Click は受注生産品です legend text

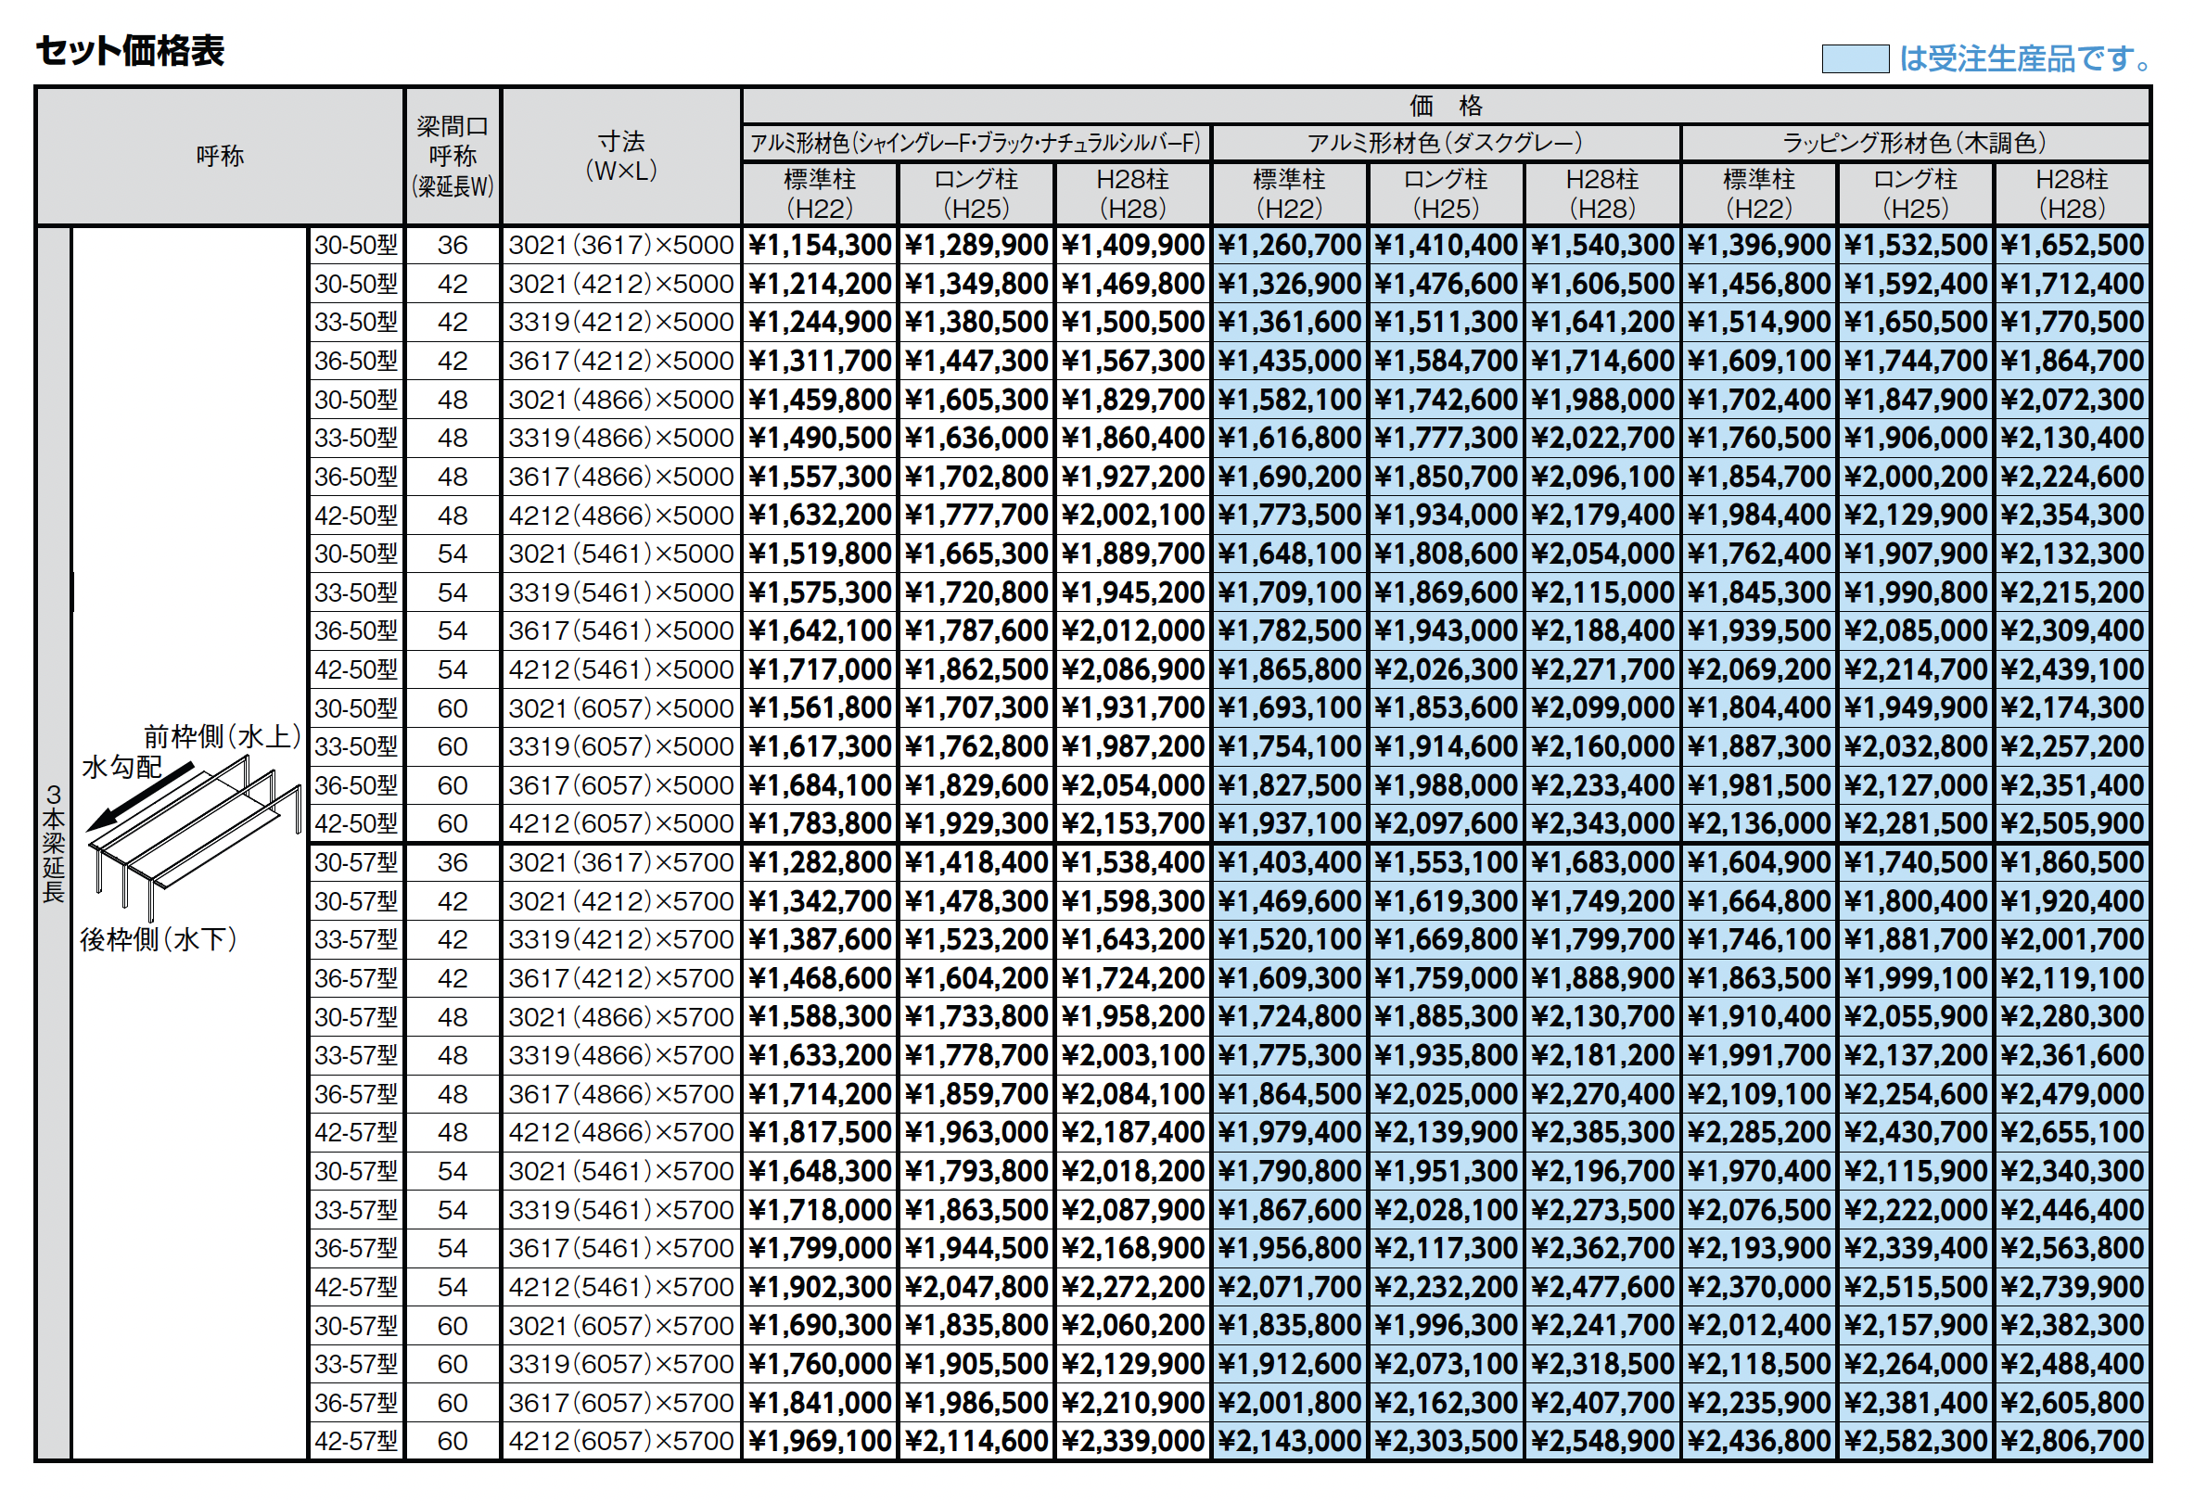tap(2025, 58)
